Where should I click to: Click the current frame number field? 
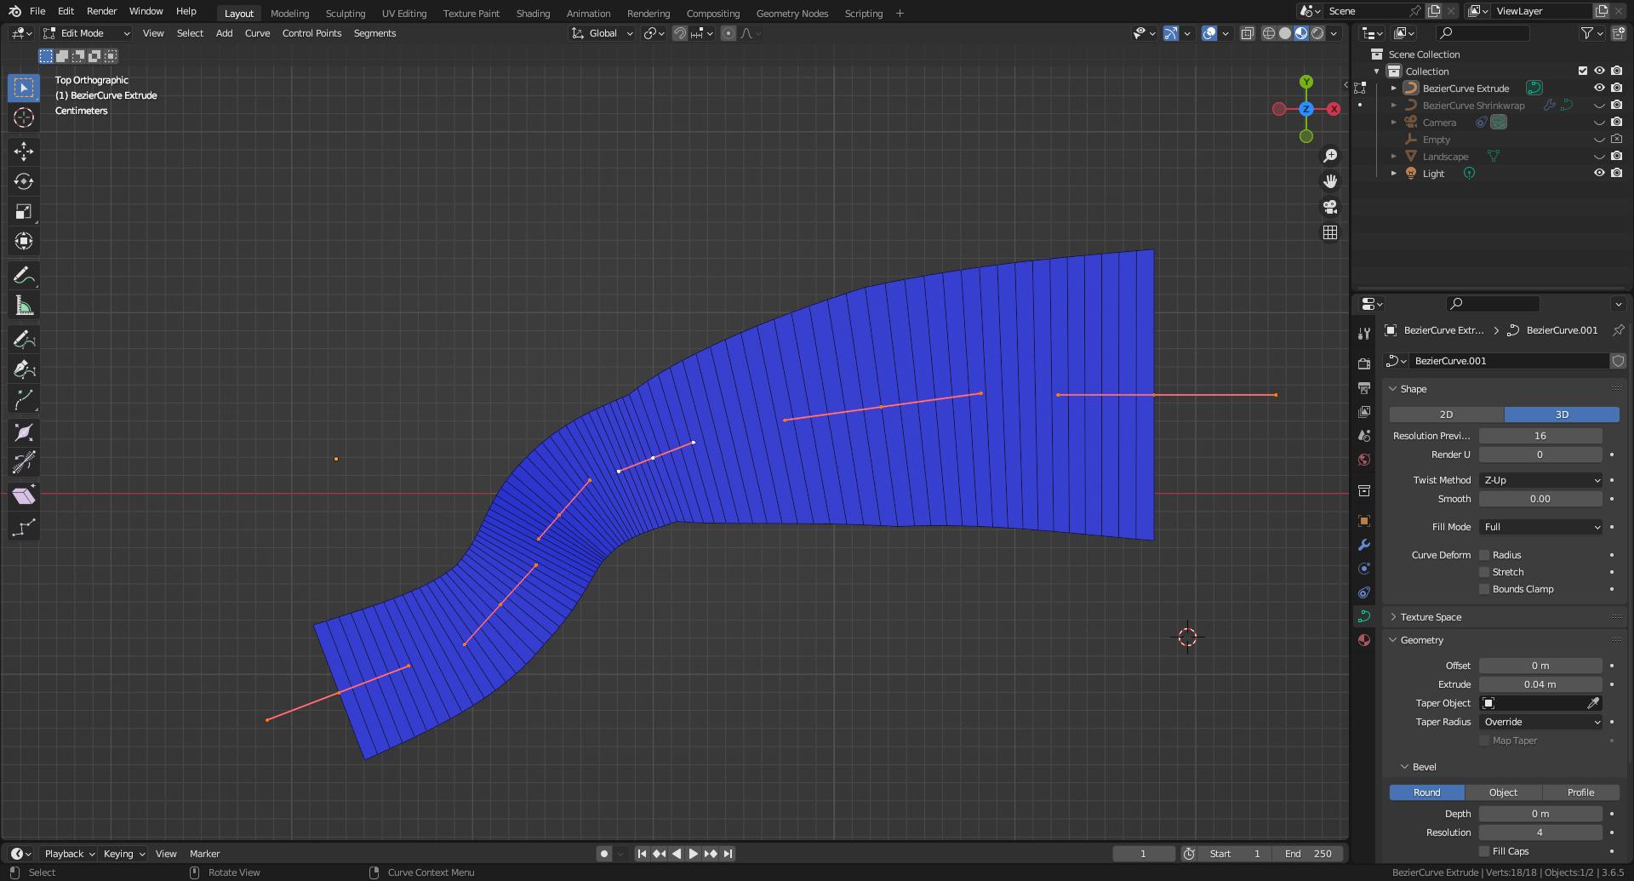1144,854
